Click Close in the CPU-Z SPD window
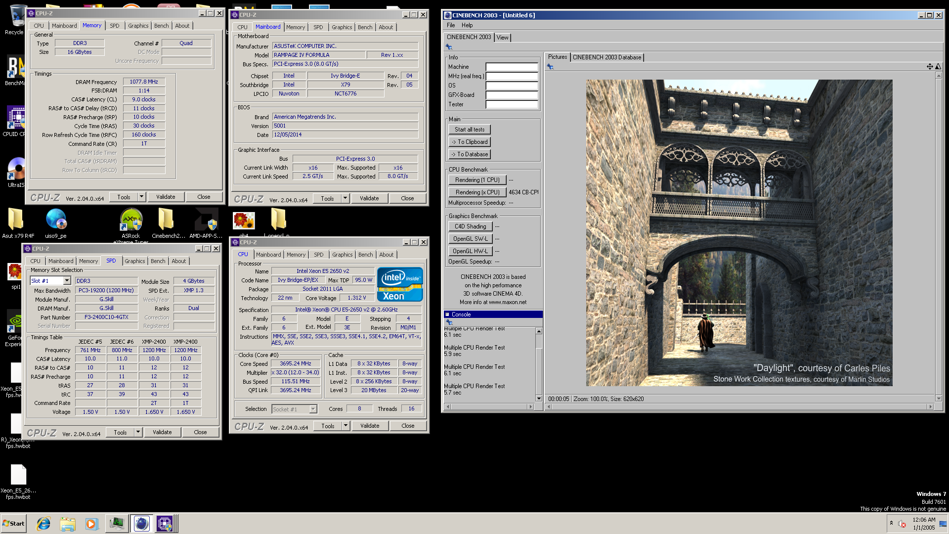This screenshot has width=949, height=534. coord(200,432)
